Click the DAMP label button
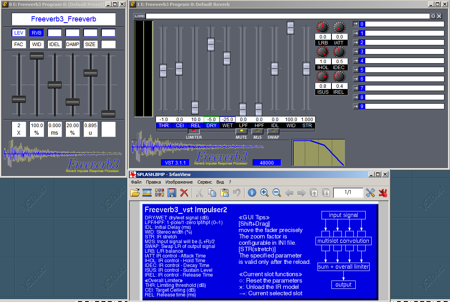Image resolution: width=450 pixels, height=302 pixels. coord(72,45)
